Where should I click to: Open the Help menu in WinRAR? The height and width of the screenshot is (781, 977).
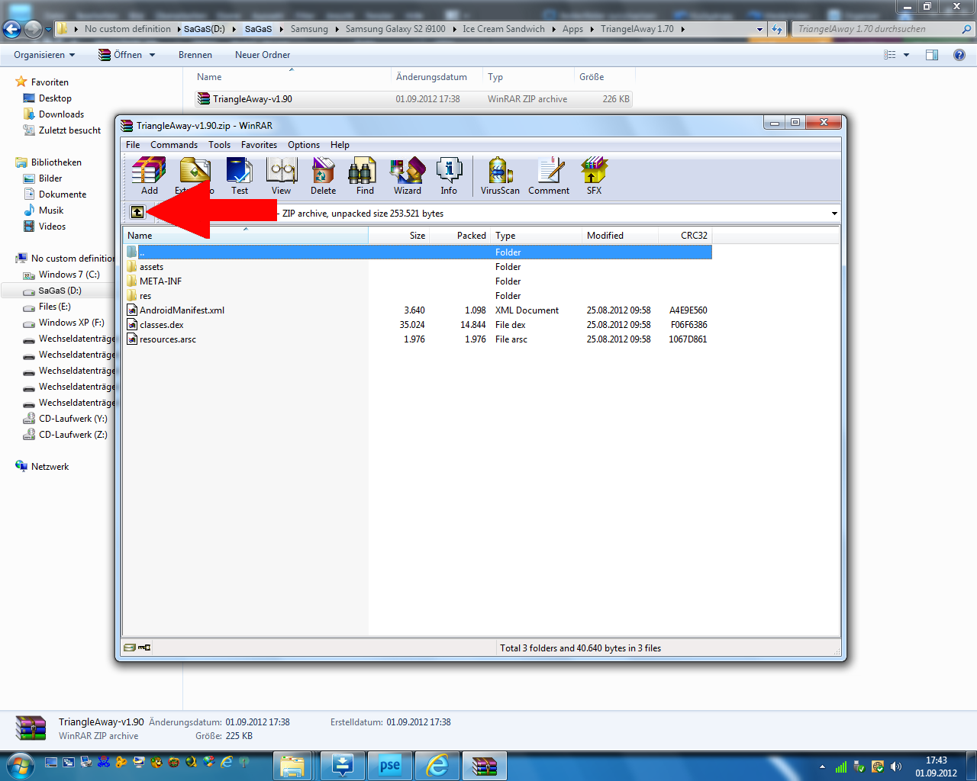point(340,145)
